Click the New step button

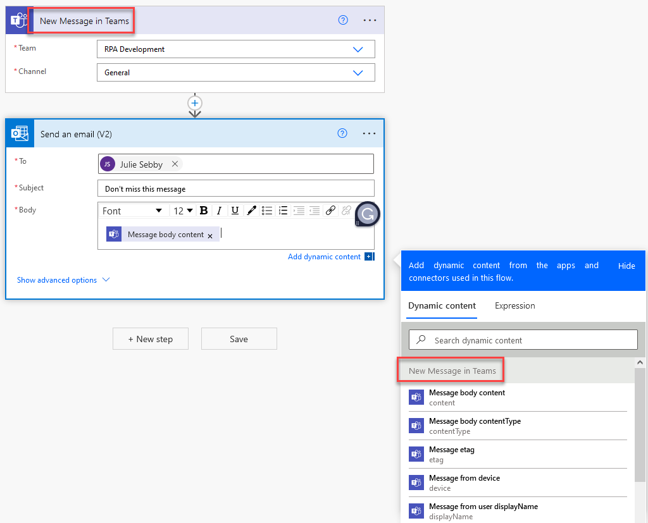151,339
